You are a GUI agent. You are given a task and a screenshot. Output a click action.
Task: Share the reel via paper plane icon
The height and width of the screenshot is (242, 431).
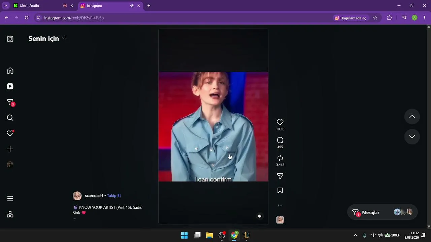point(280,176)
